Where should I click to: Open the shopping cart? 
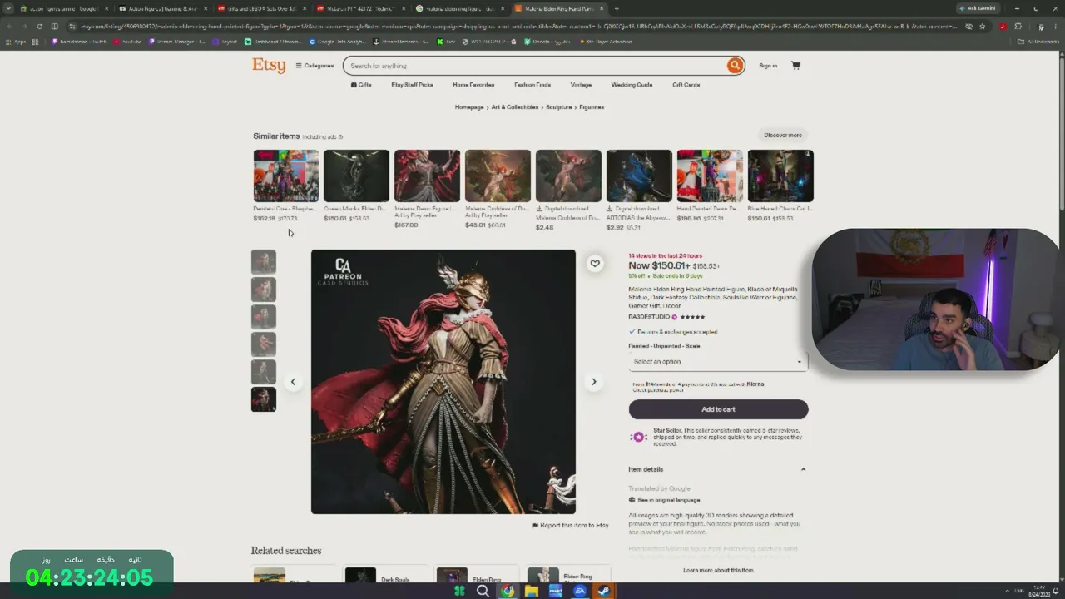click(x=795, y=66)
